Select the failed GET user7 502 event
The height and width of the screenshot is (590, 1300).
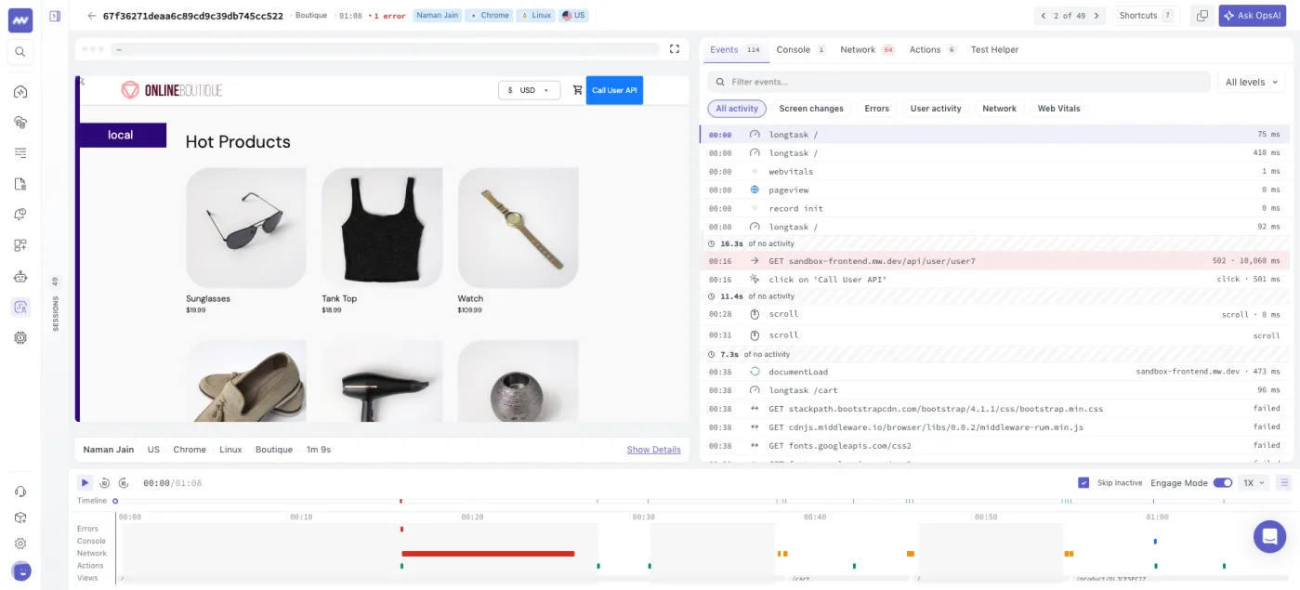(x=994, y=261)
